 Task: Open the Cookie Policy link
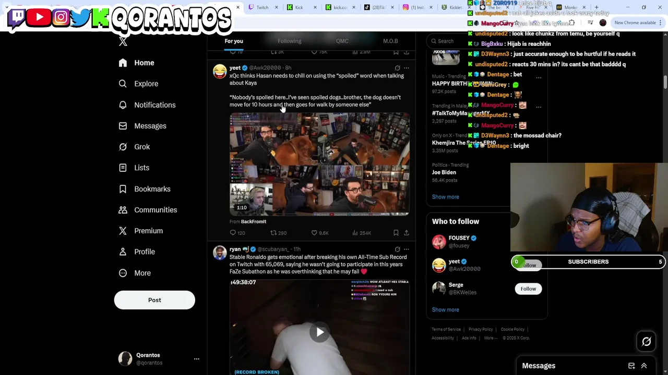click(x=512, y=330)
